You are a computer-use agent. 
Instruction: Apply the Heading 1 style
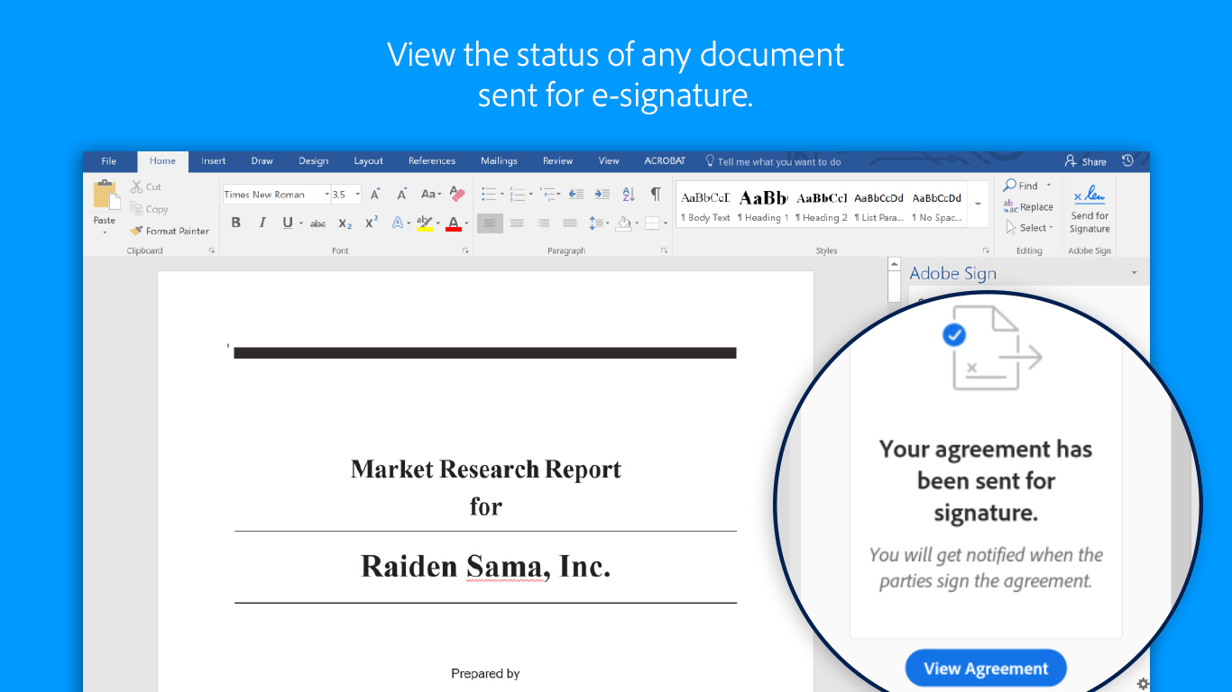[763, 205]
